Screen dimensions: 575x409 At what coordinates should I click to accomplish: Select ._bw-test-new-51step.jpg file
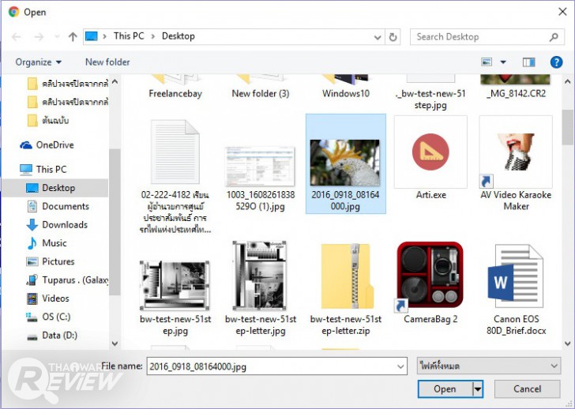pos(430,92)
